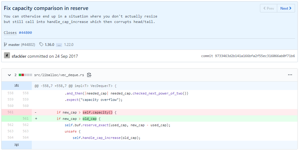The image size is (299, 151).
Task: Open the file options kebab menu
Action: pos(290,75)
